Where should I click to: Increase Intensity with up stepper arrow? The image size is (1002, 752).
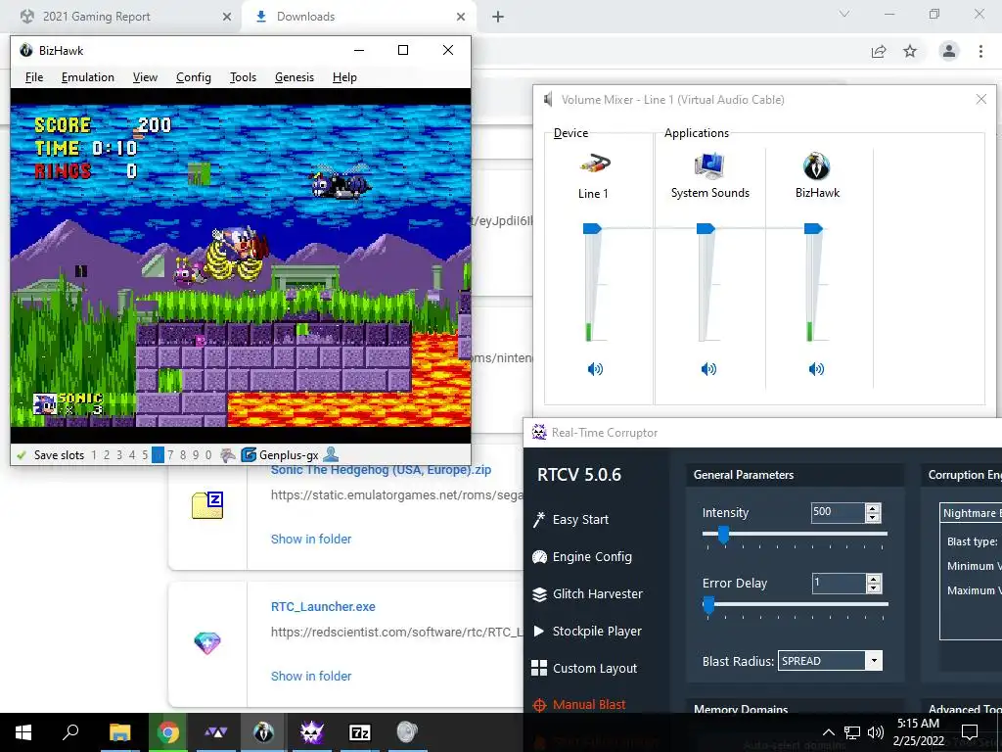coord(873,508)
